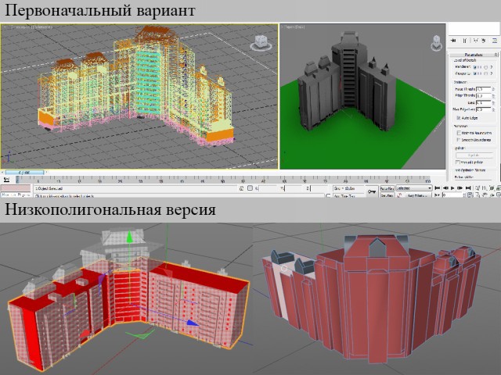Click the Grid = 10,0m readout
Image resolution: width=501 pixels, height=375 pixels.
pos(348,188)
